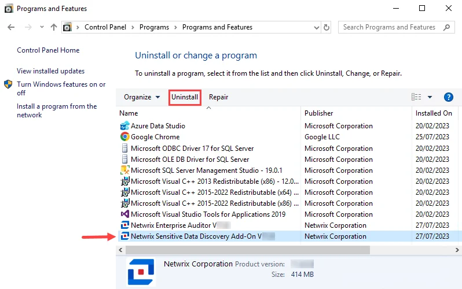
Task: Open the more view options arrow
Action: [430, 97]
